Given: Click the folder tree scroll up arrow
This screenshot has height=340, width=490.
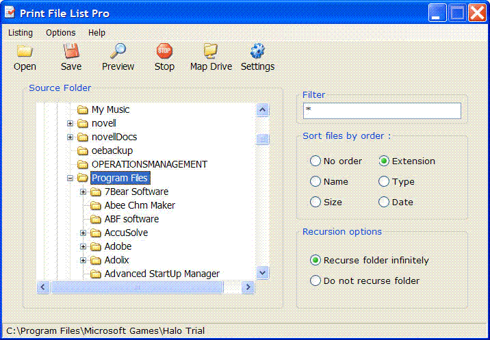Looking at the screenshot, I should coord(263,110).
